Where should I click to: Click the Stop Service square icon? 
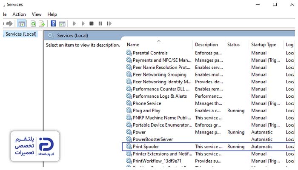coord(92,24)
